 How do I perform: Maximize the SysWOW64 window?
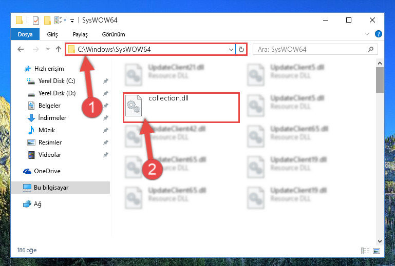(349, 20)
